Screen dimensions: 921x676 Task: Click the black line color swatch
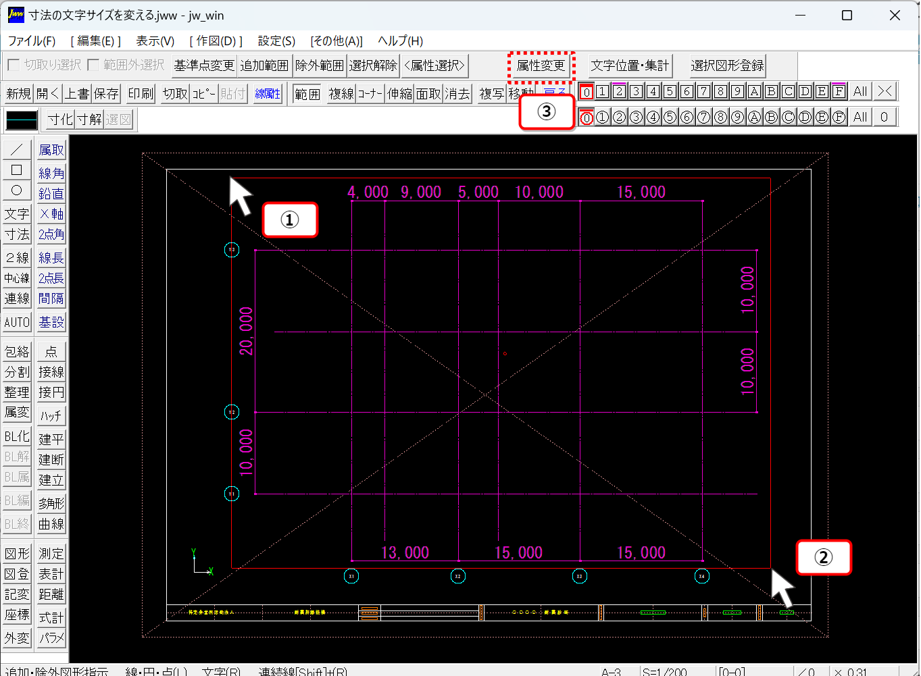click(22, 120)
